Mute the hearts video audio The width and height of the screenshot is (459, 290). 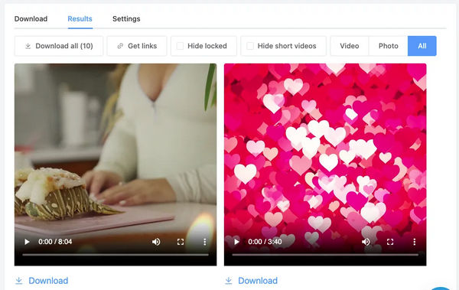click(366, 242)
